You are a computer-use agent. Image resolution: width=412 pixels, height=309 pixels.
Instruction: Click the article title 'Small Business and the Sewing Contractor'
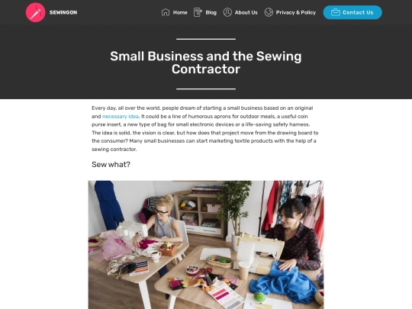(206, 63)
